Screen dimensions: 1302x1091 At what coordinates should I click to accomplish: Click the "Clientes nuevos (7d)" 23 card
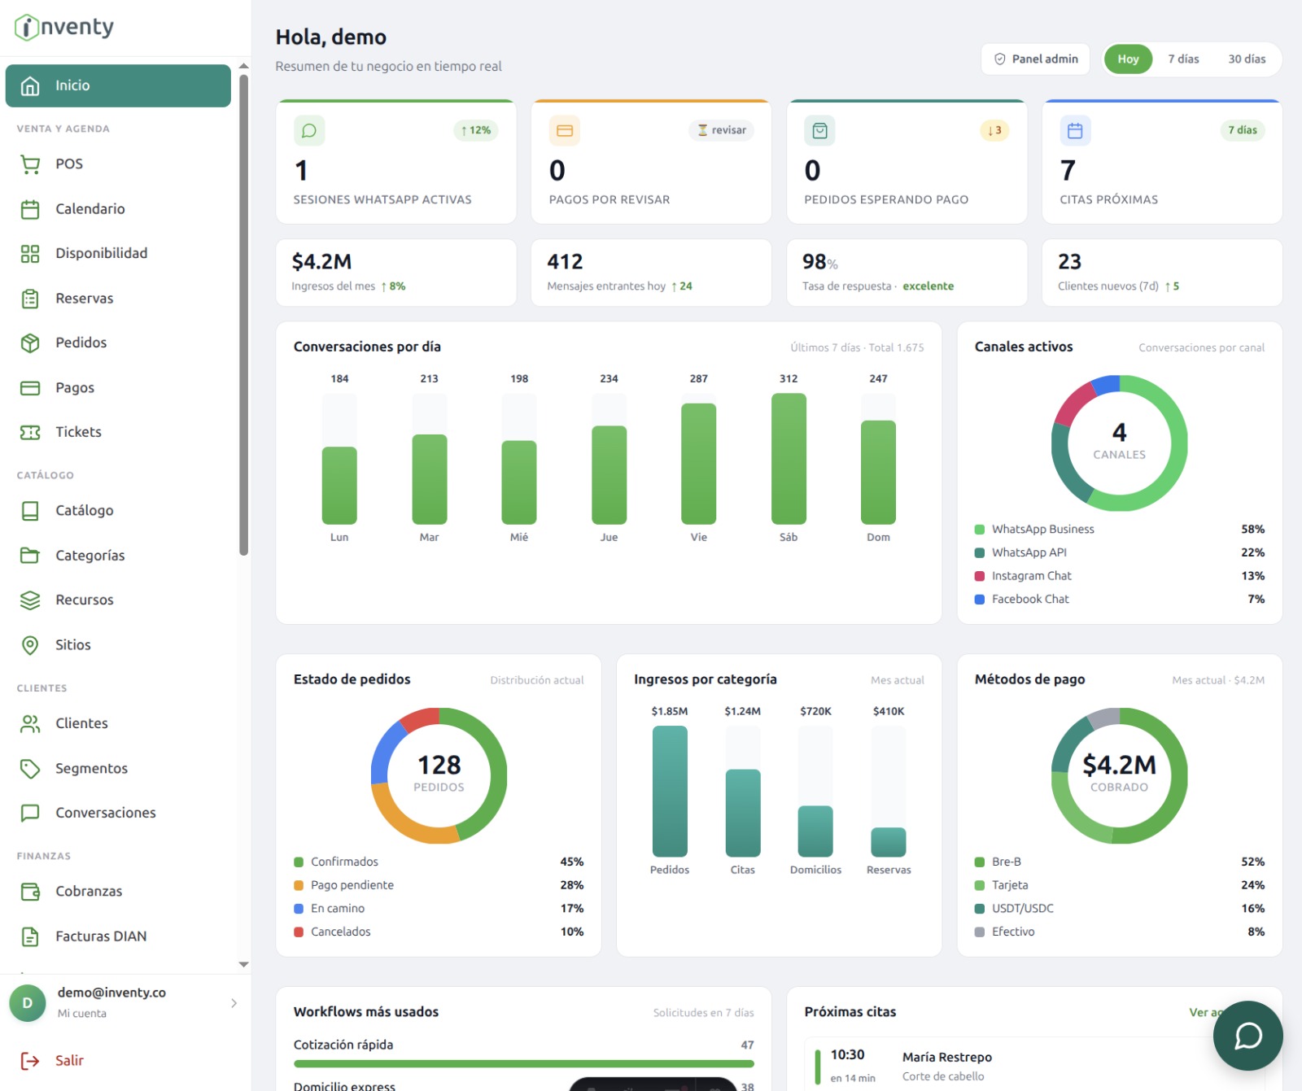[1162, 273]
